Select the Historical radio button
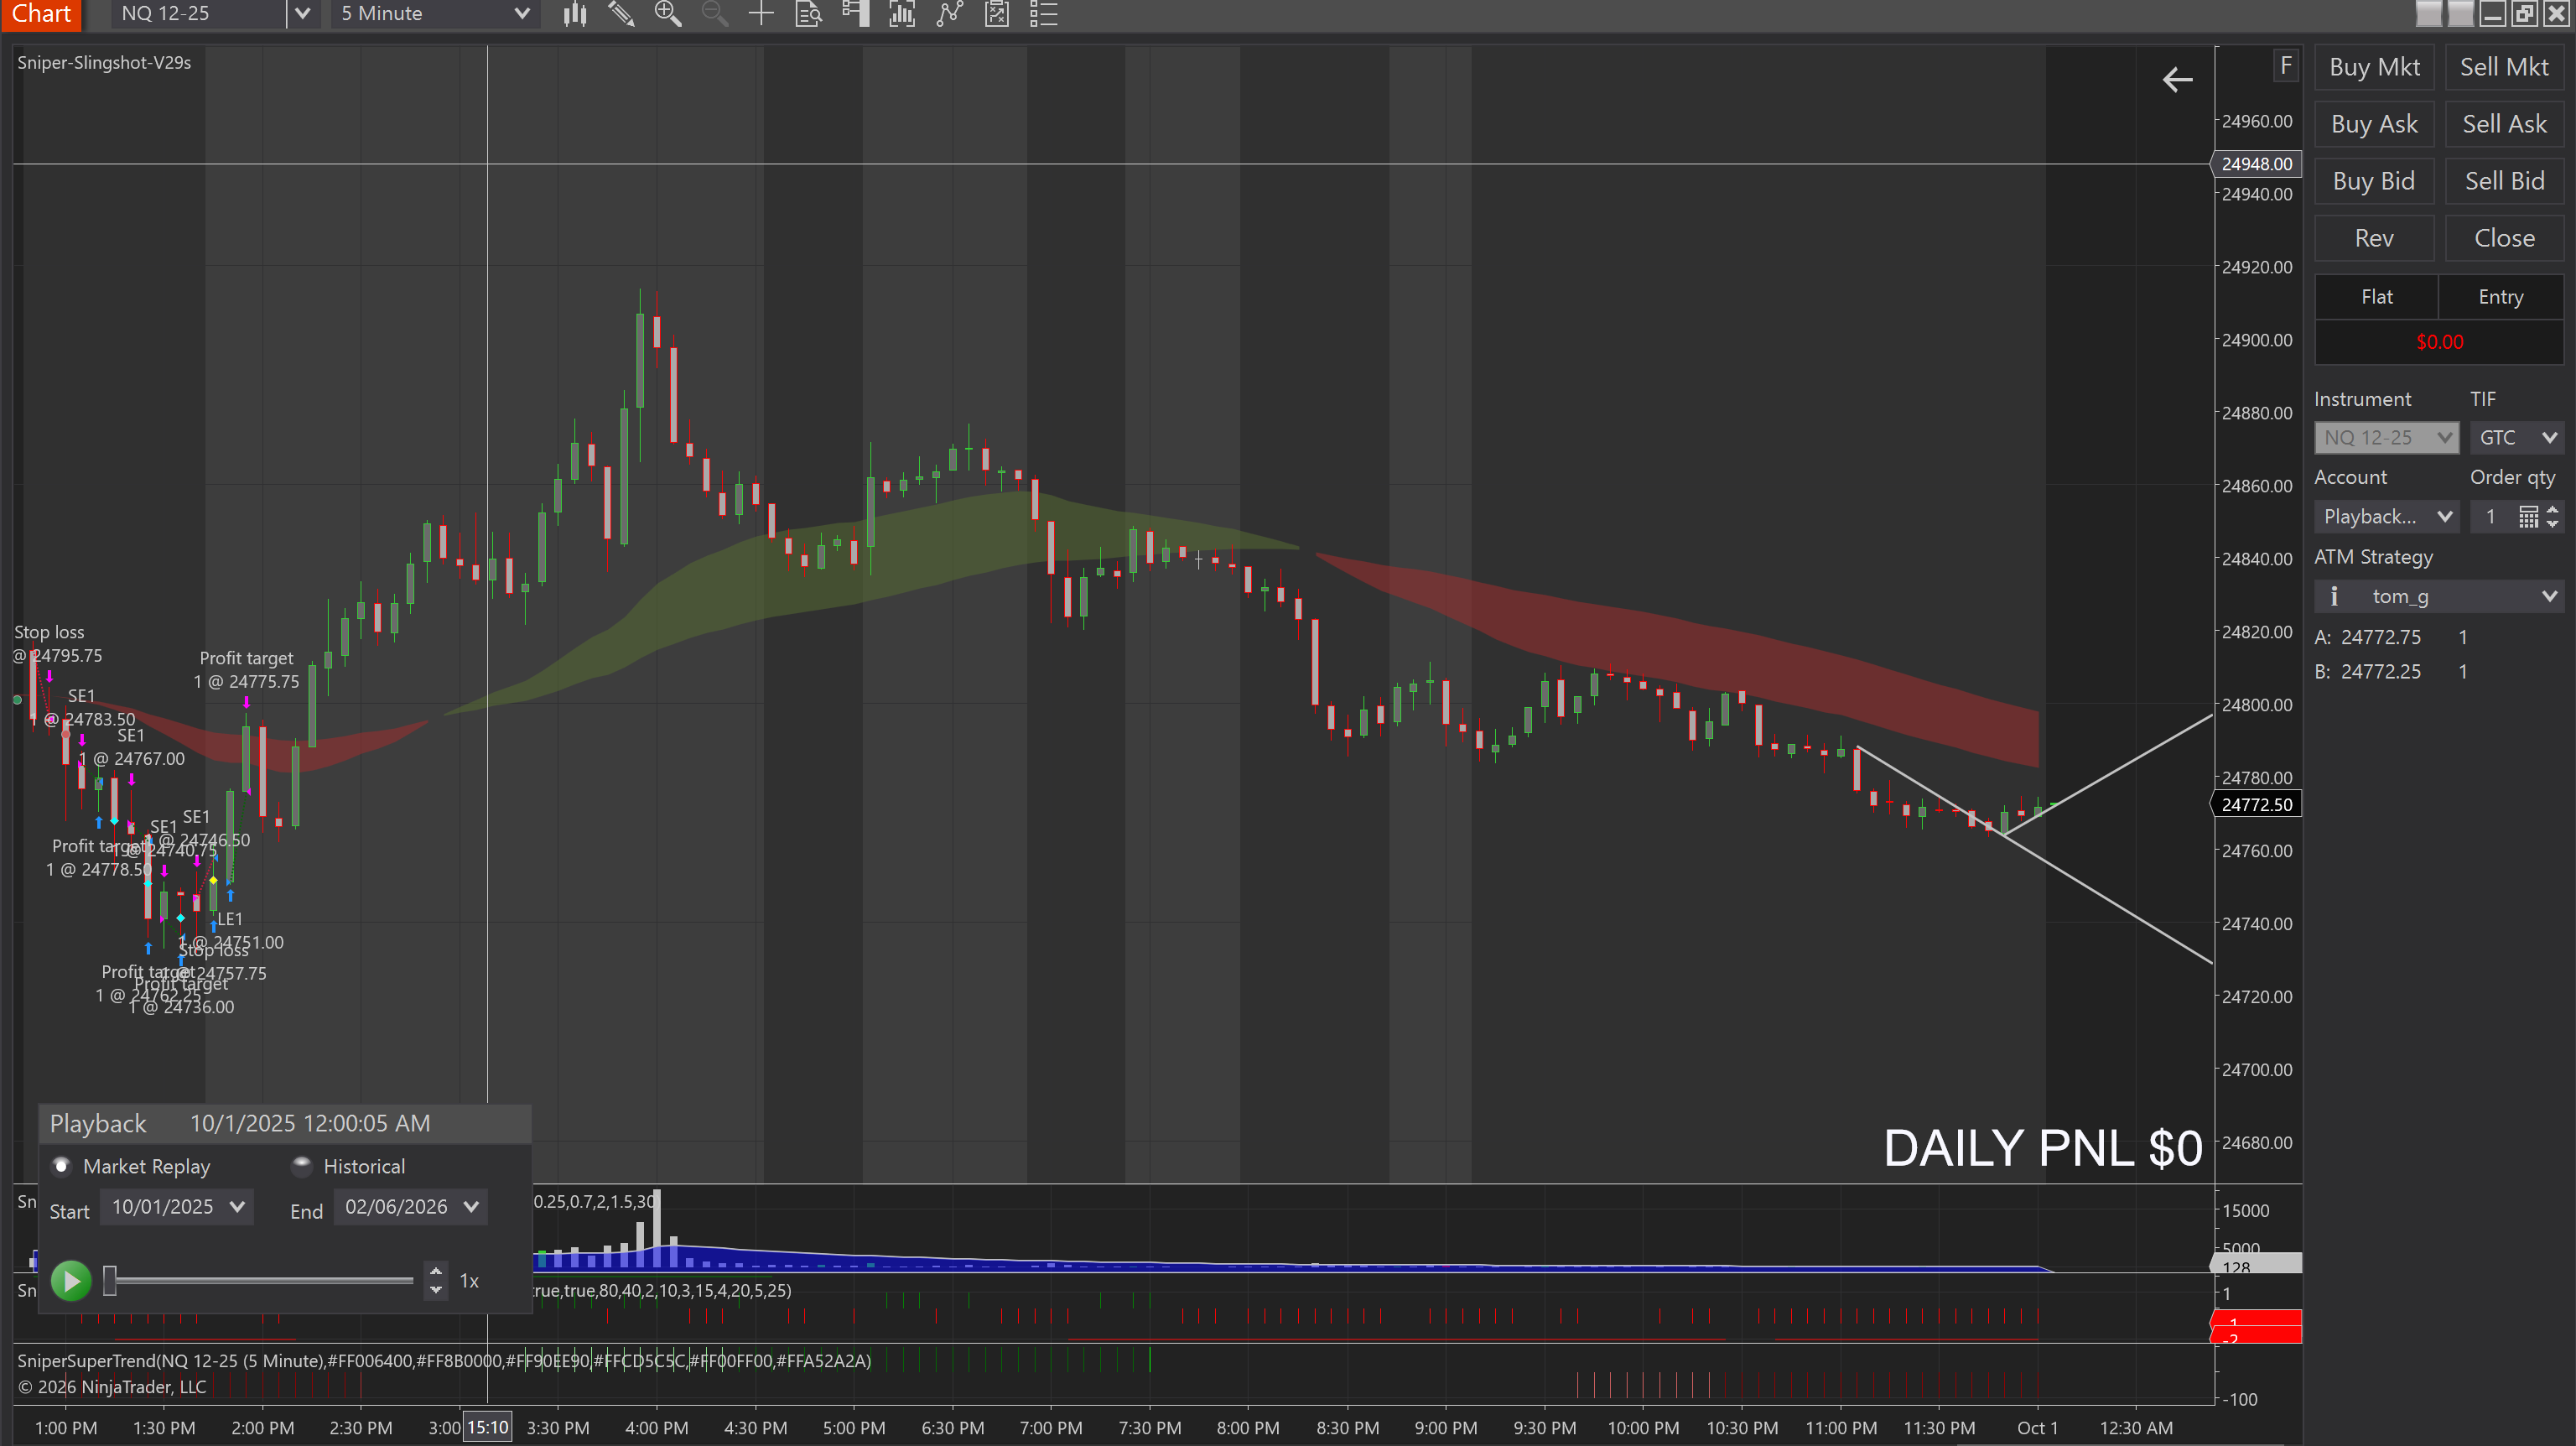Screen dimensions: 2576x1446 301,1166
